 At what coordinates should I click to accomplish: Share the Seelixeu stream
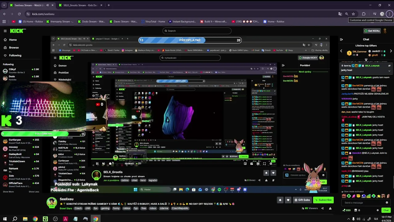tap(323, 208)
